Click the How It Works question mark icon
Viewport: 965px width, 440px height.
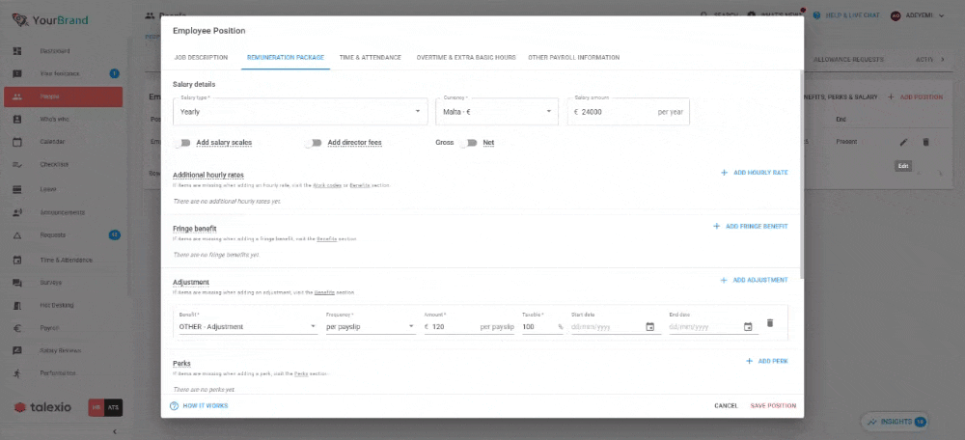[x=174, y=406]
